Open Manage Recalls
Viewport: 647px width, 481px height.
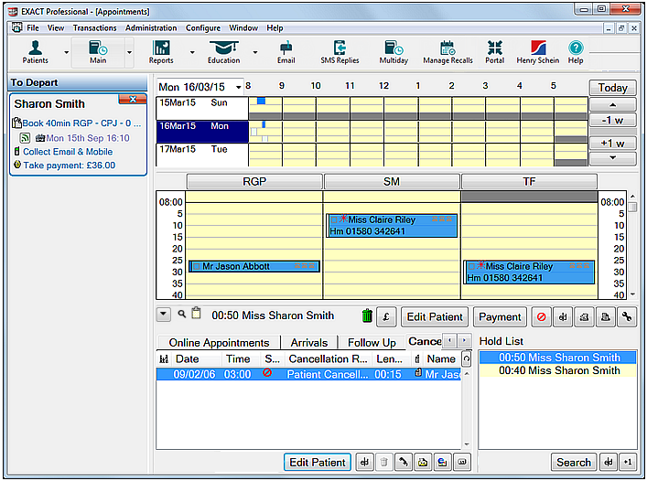coord(448,52)
